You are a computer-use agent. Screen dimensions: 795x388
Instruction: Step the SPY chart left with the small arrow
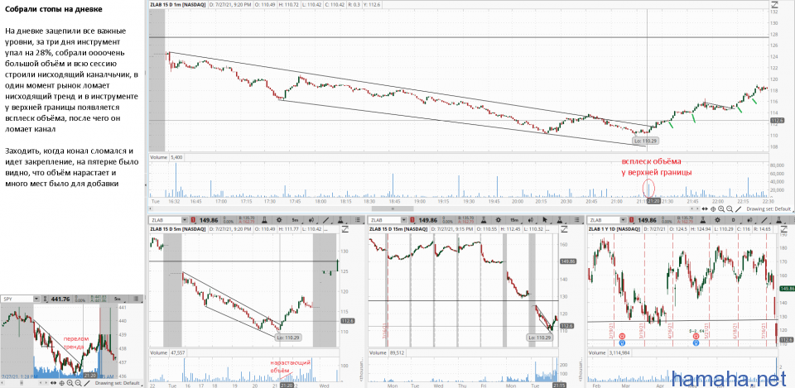click(41, 382)
